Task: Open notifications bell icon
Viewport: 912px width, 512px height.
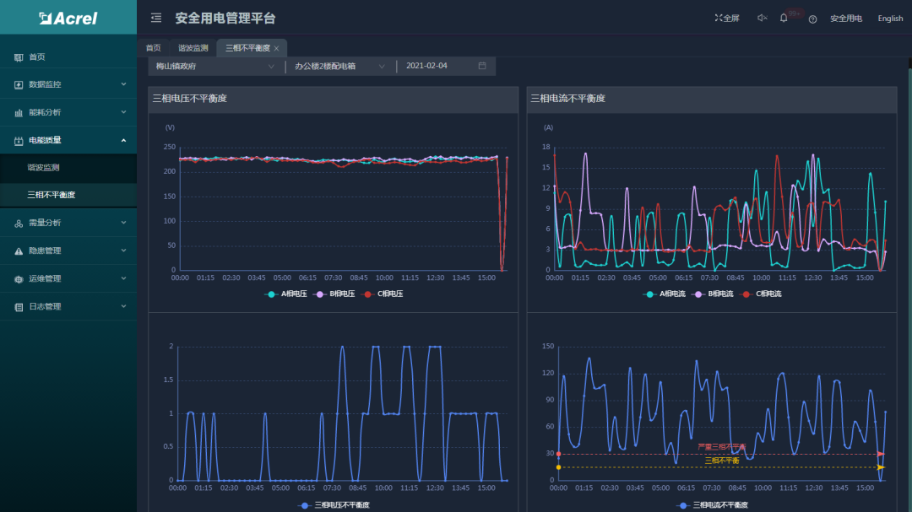Action: (784, 18)
